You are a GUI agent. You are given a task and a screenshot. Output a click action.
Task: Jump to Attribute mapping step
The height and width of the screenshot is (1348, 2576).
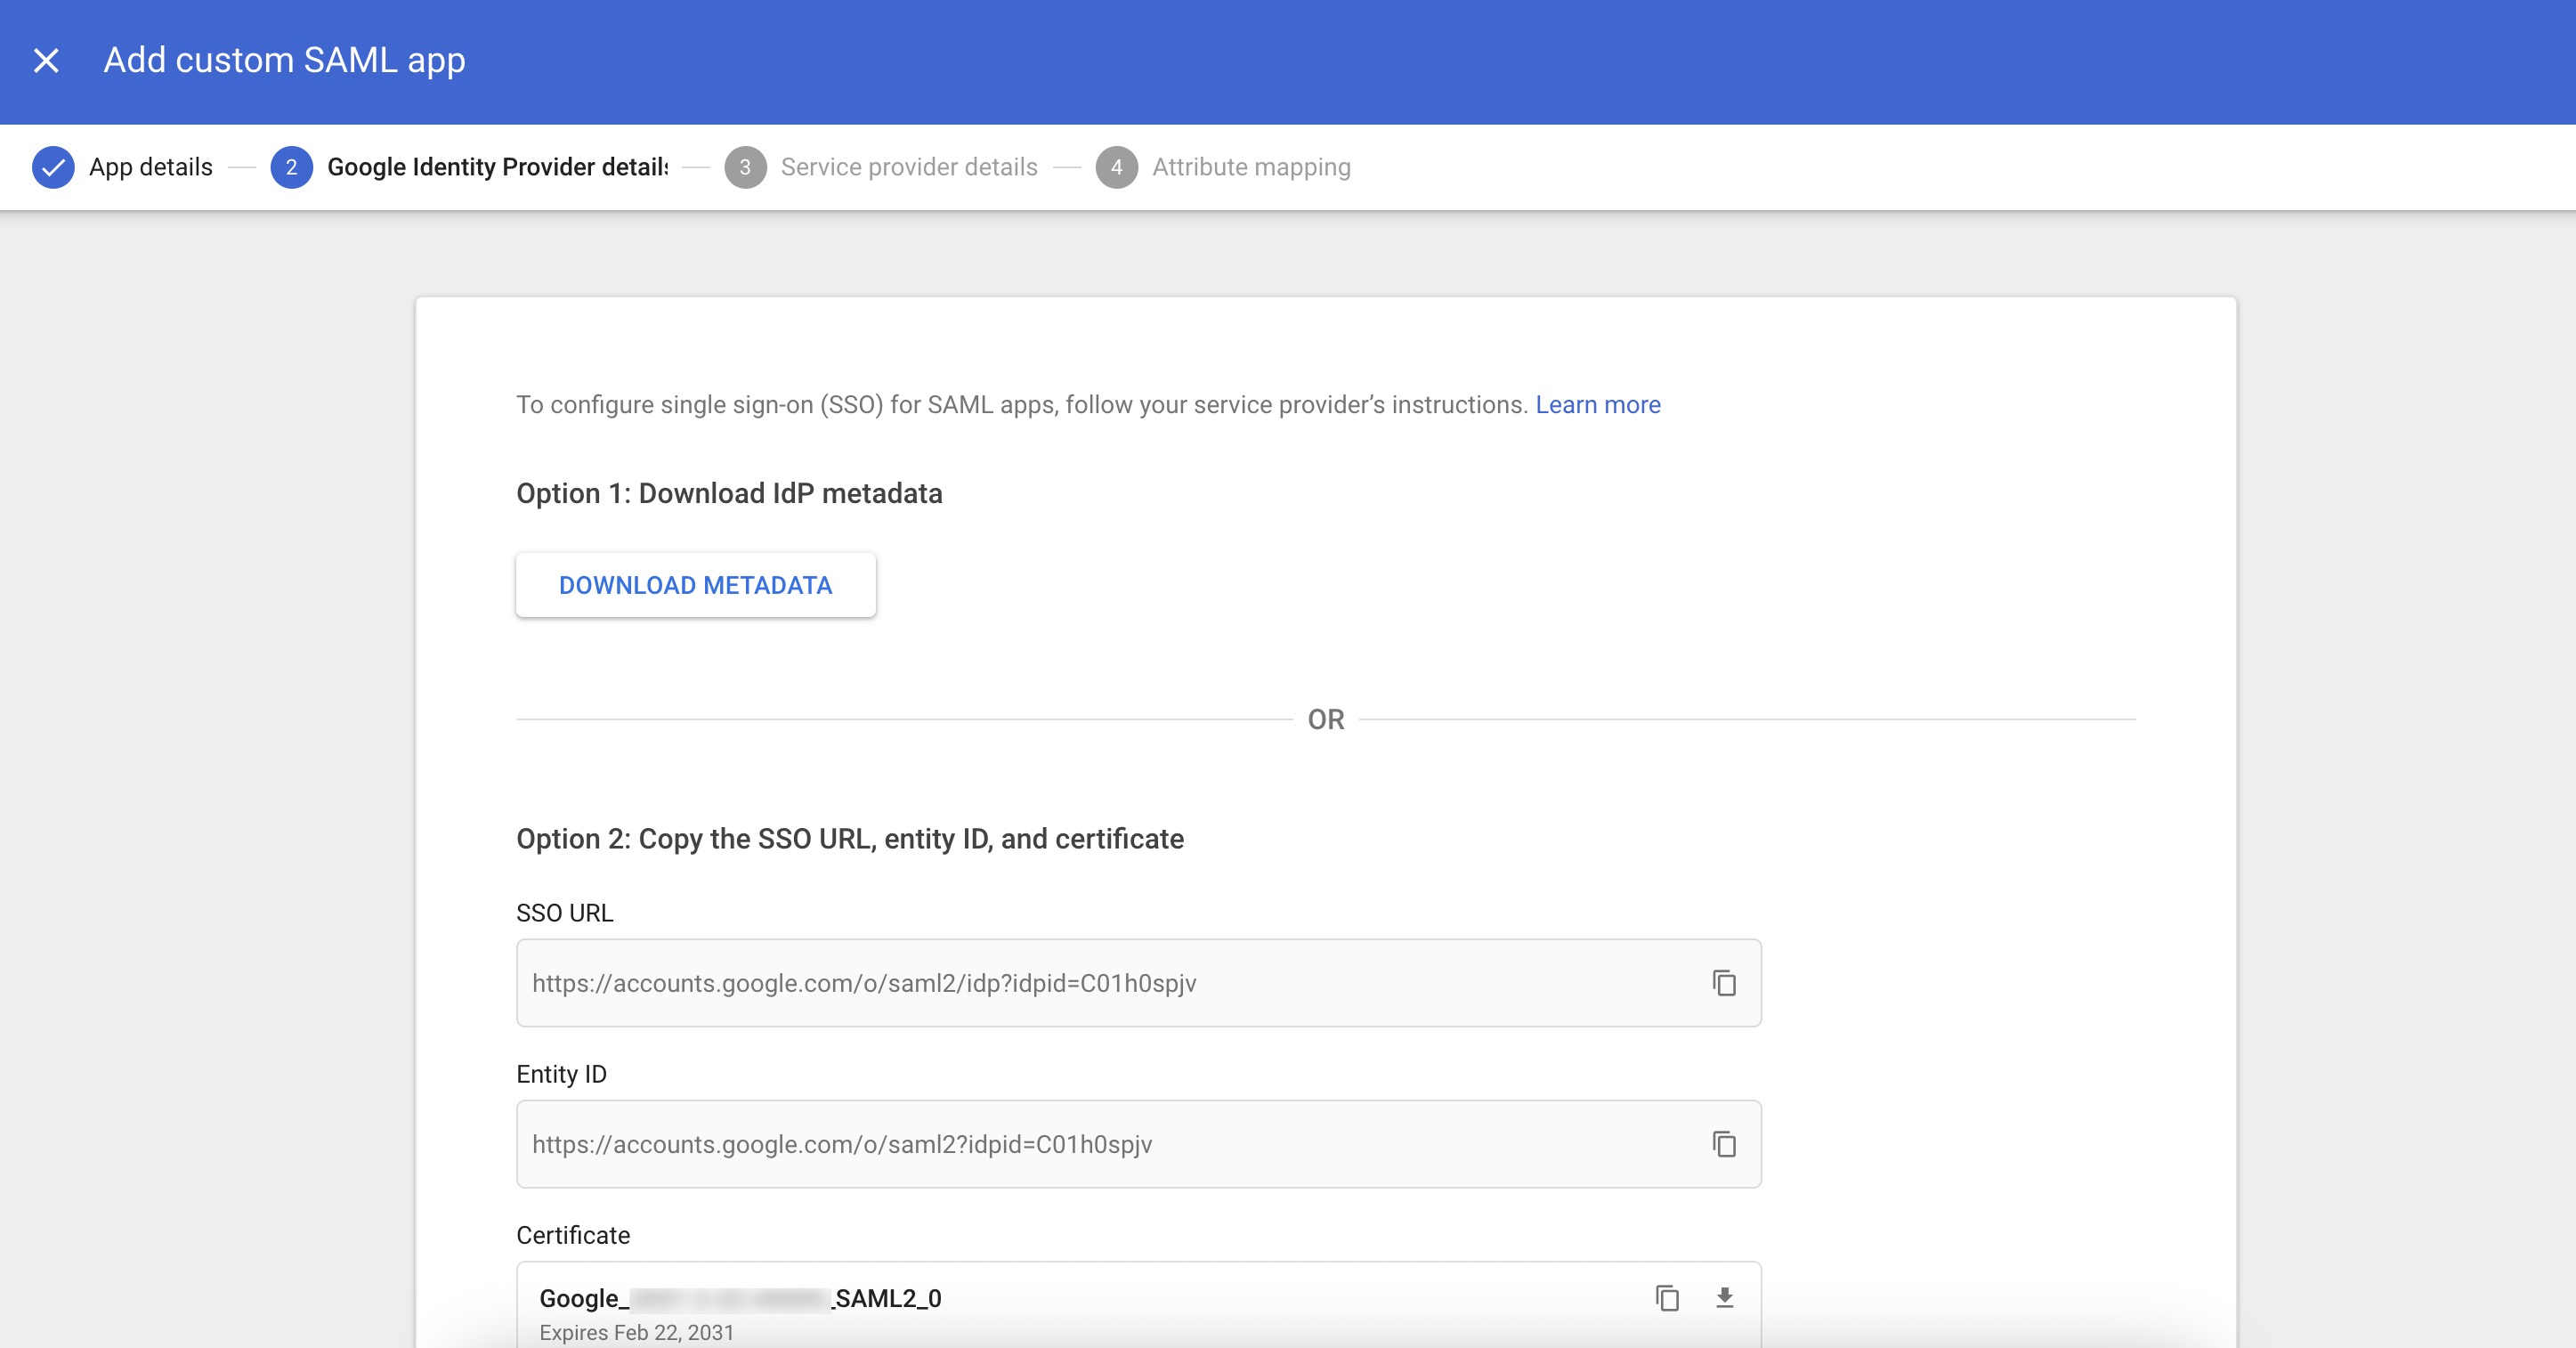click(1250, 167)
